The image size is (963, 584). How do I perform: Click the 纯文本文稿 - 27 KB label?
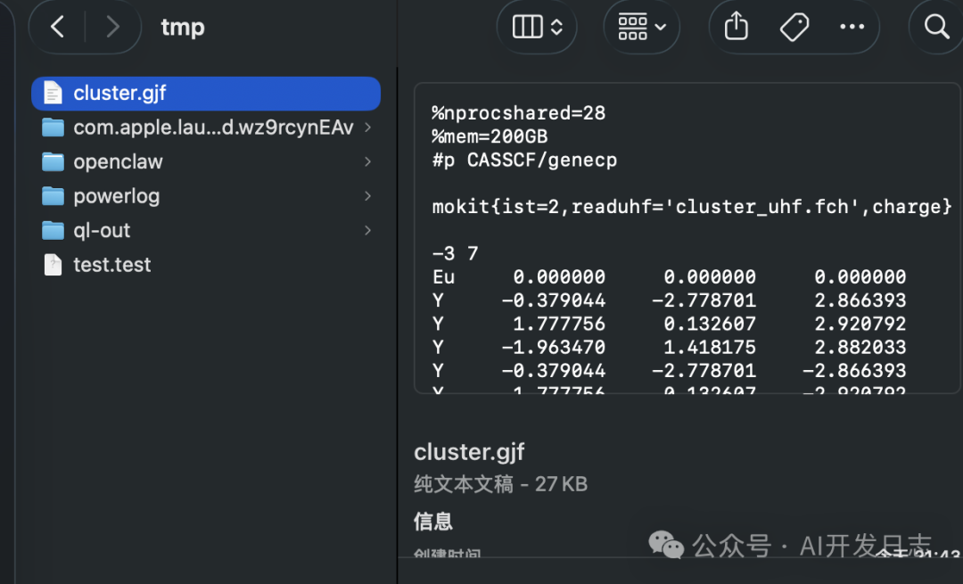pos(500,484)
